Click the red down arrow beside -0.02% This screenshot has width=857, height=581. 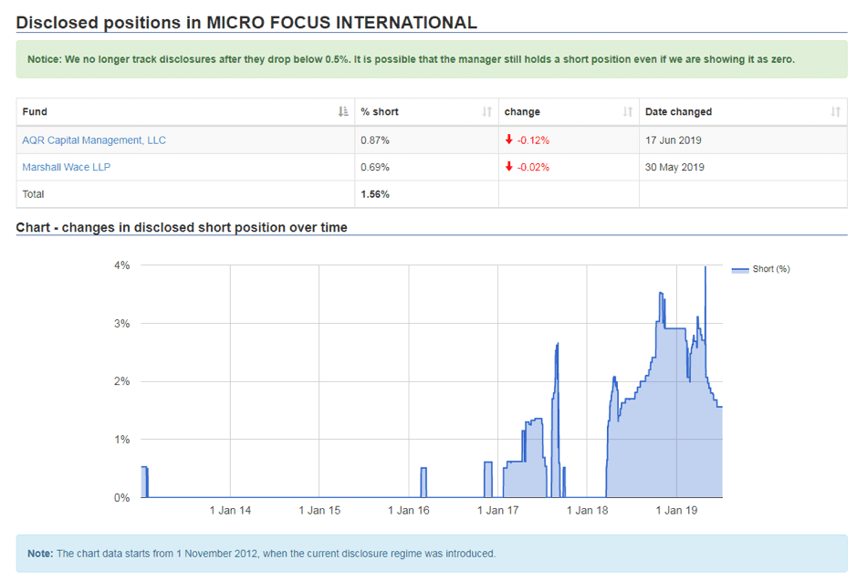point(509,167)
